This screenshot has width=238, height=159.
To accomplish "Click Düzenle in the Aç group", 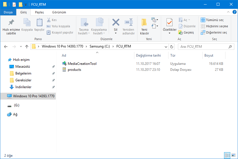I will point(187,26).
